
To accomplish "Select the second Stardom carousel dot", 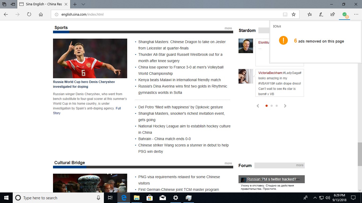I will pos(272,106).
